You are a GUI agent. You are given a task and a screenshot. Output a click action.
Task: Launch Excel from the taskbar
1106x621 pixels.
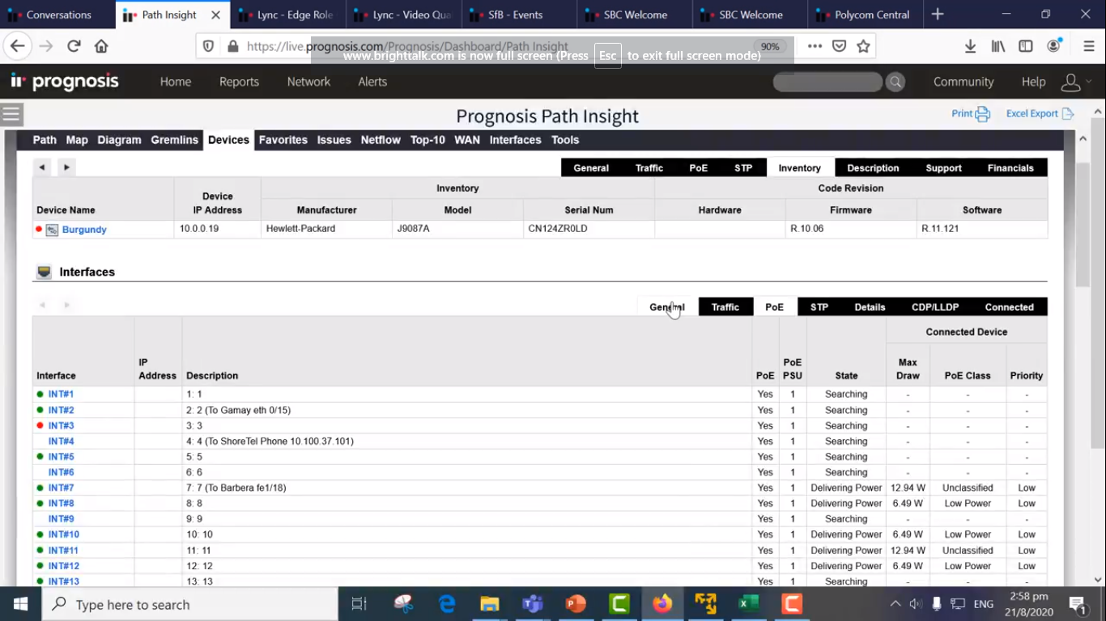pos(748,604)
